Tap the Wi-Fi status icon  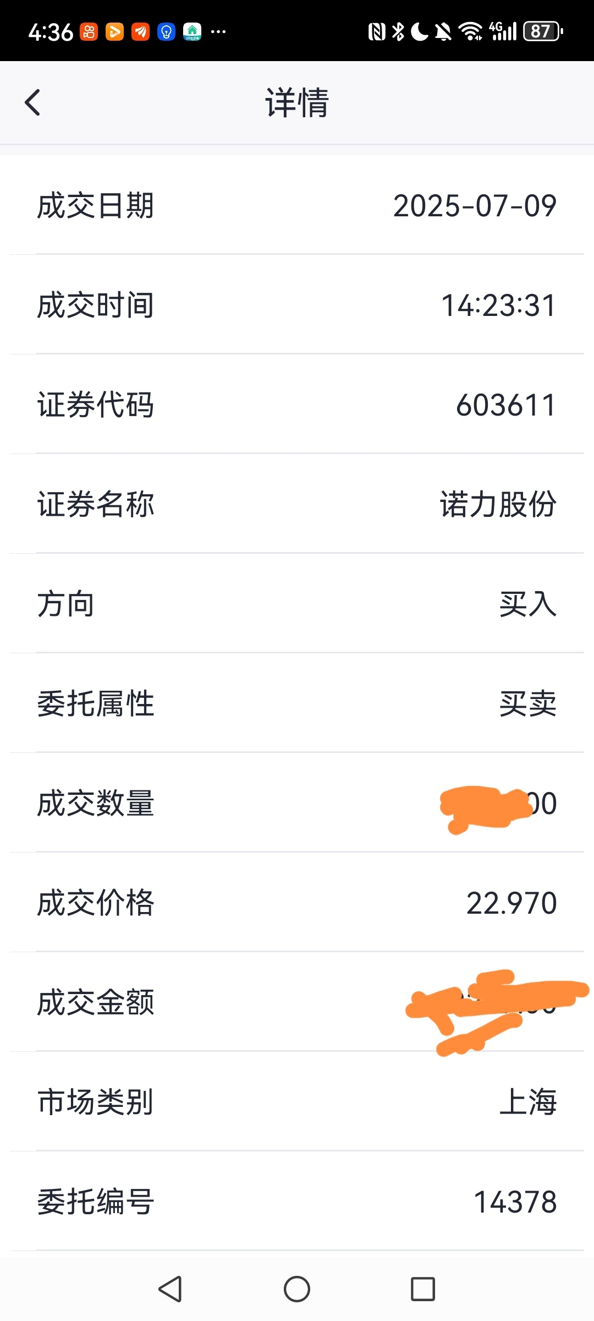pyautogui.click(x=470, y=31)
